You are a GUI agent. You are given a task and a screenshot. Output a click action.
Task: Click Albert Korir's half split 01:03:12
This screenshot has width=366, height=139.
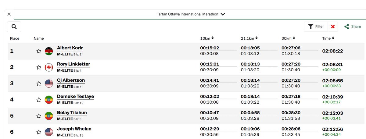click(250, 54)
